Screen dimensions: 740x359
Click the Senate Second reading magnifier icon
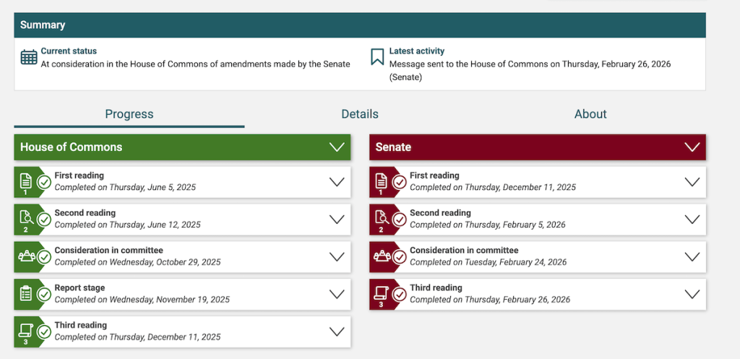coord(382,217)
